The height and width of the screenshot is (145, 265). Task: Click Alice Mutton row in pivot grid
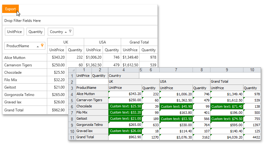pyautogui.click(x=25, y=57)
